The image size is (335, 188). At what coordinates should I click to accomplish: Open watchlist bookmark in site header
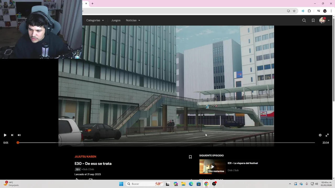click(x=313, y=20)
